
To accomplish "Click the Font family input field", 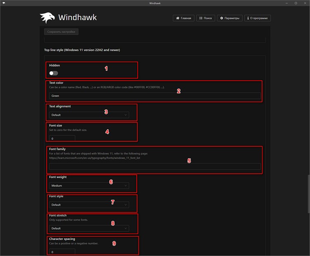I will click(x=155, y=166).
